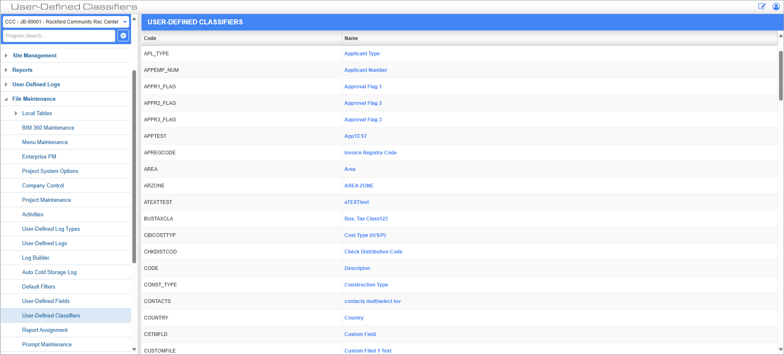
Task: Click the AREA ZONE link
Action: (359, 186)
